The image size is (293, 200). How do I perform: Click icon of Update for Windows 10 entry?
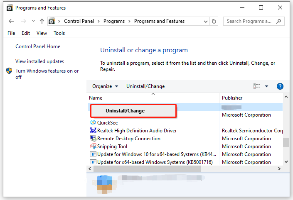(x=93, y=154)
